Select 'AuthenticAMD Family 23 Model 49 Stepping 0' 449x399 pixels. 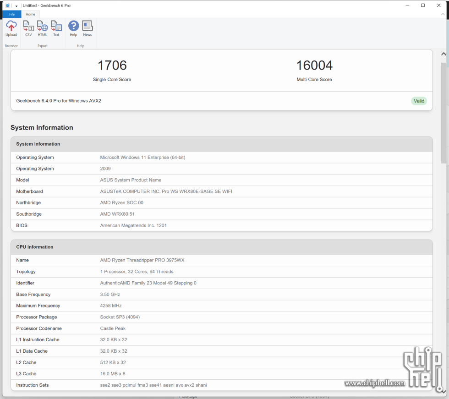click(x=148, y=283)
